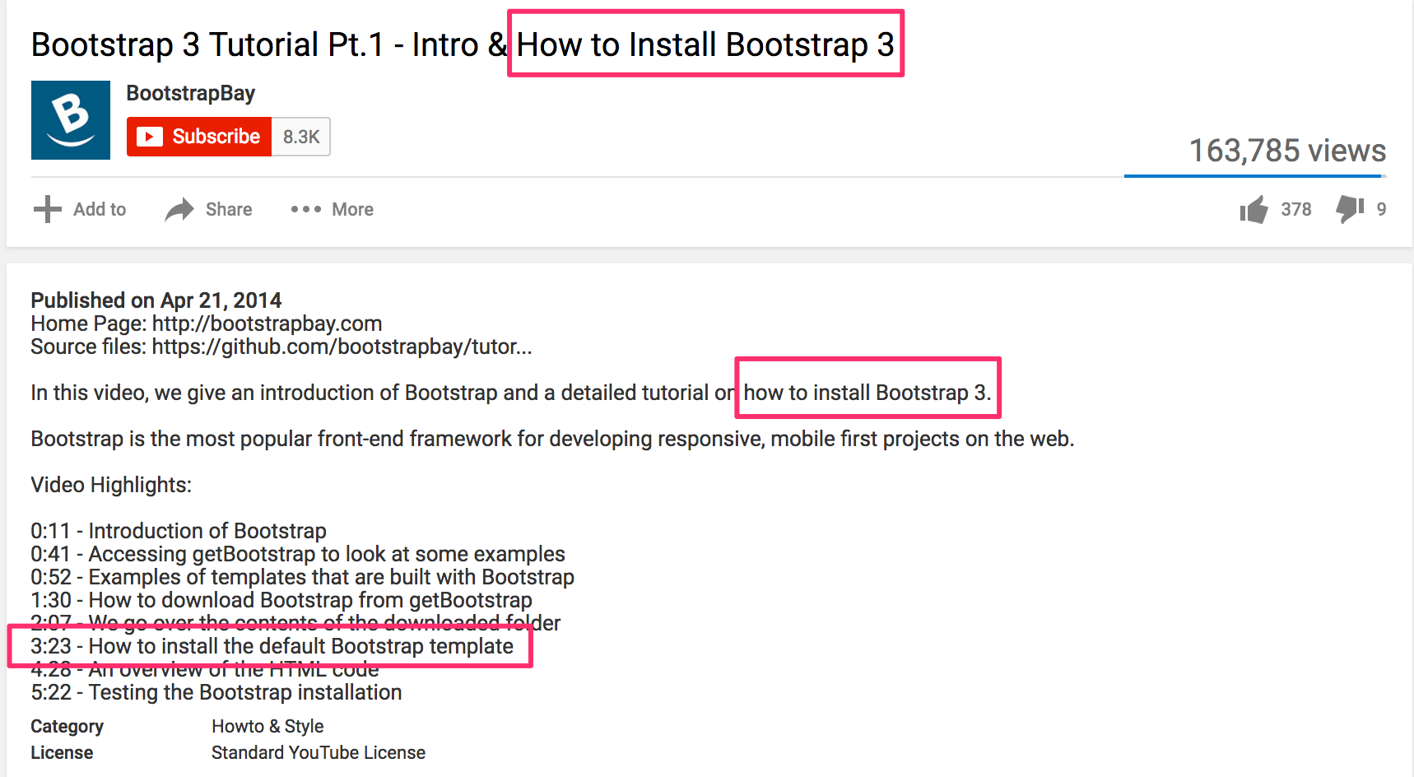View the 8.3K subscriber count
This screenshot has height=777, width=1414.
pyautogui.click(x=301, y=137)
